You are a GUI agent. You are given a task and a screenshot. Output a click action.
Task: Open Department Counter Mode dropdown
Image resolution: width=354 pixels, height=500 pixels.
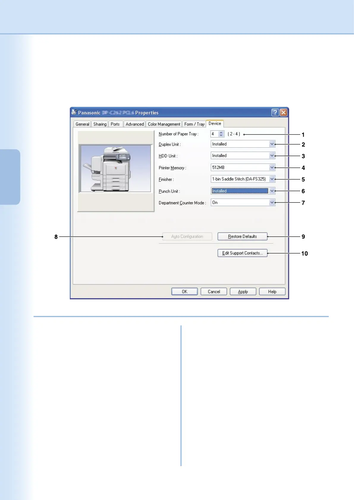point(272,202)
